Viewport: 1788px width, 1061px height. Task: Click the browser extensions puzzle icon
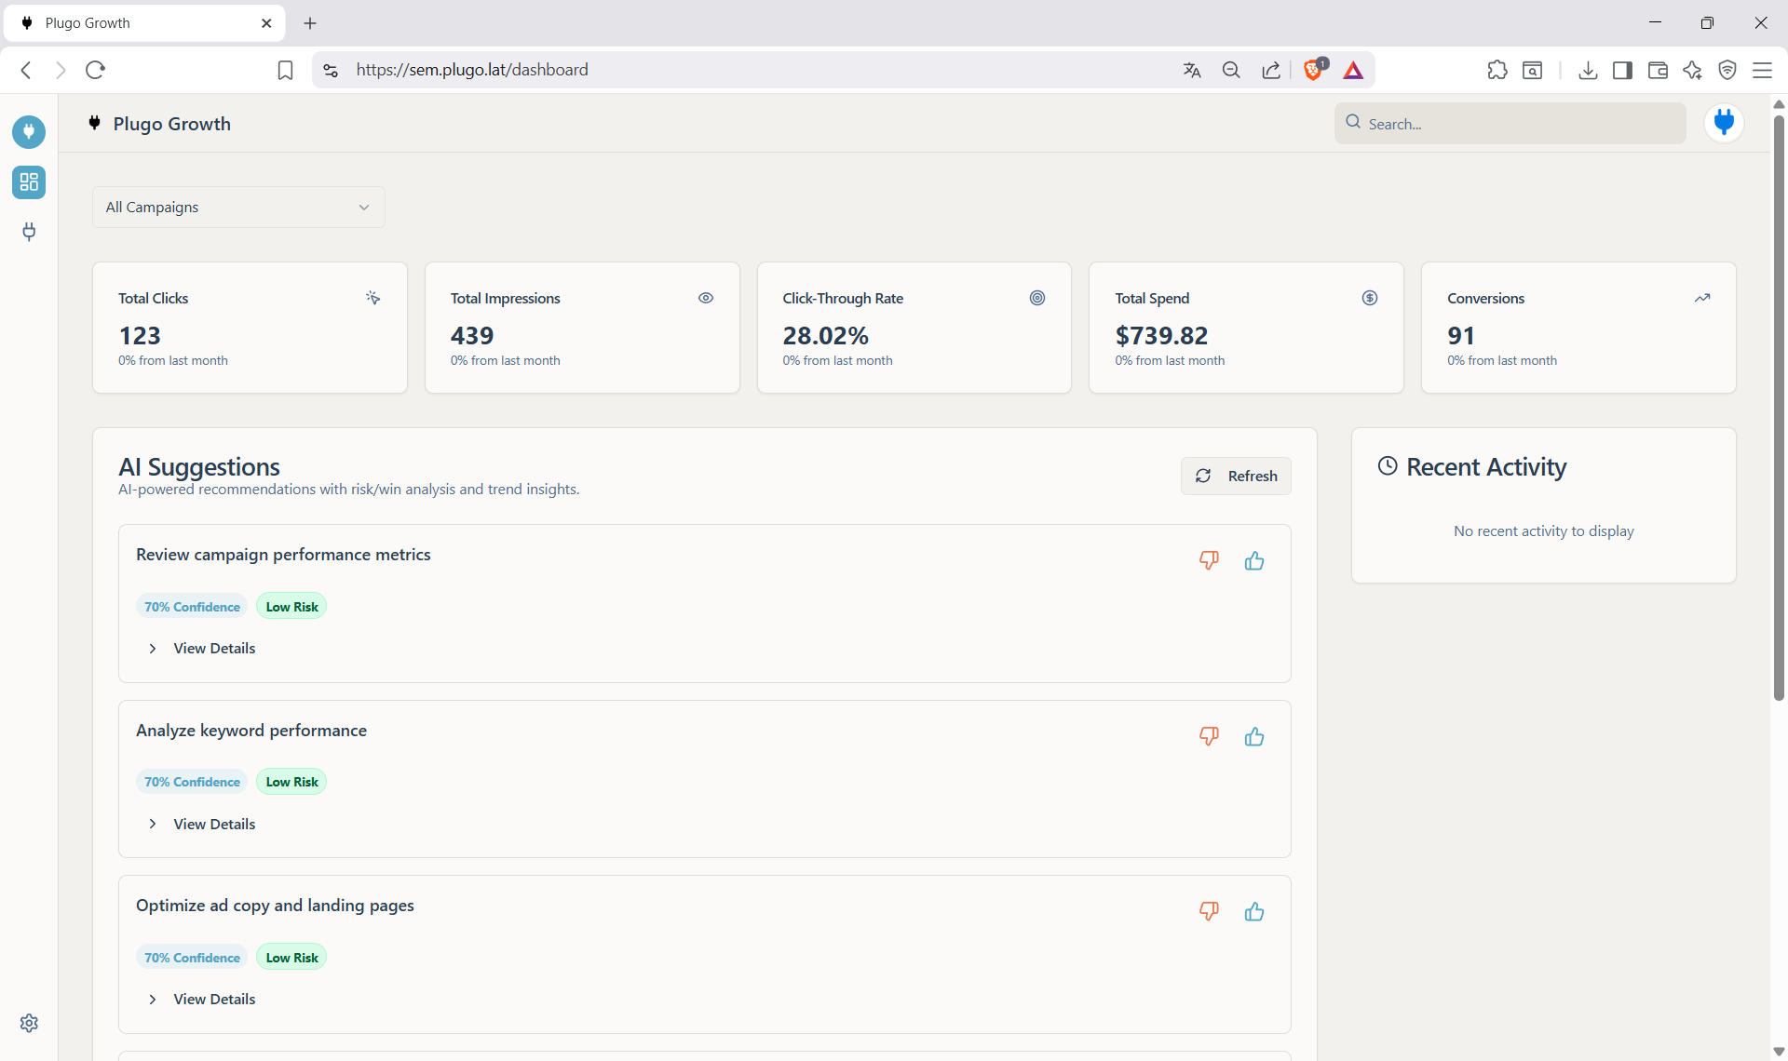pos(1497,70)
